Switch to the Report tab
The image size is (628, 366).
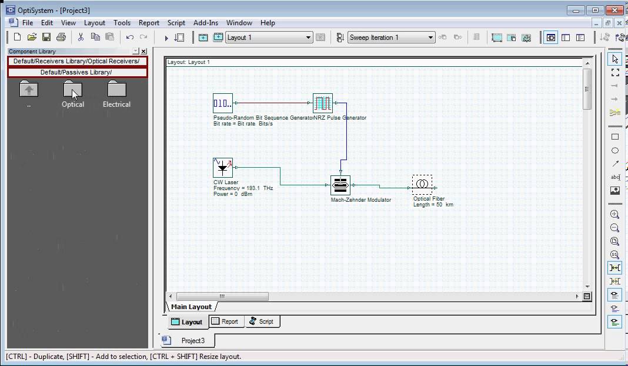tap(225, 321)
